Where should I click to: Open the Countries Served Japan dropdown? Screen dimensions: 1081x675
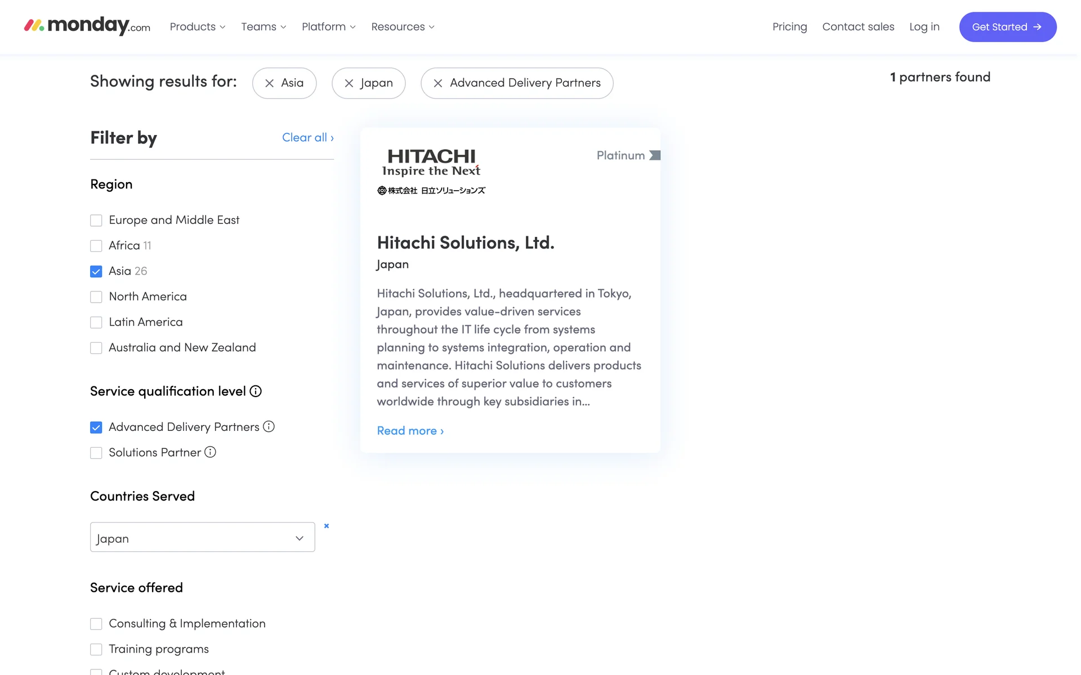tap(202, 537)
